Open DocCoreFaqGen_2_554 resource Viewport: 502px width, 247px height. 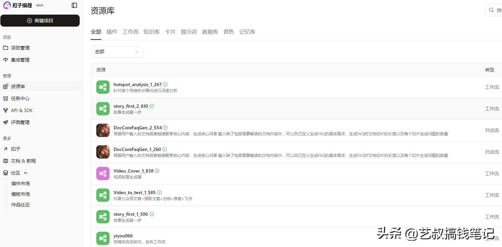[138, 128]
